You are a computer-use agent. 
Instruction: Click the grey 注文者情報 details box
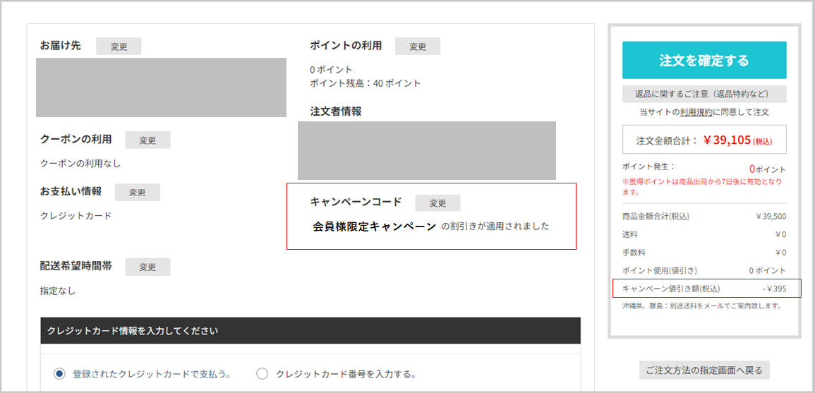click(426, 150)
